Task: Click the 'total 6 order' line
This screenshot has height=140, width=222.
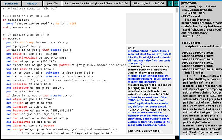Action: [x=194, y=73]
